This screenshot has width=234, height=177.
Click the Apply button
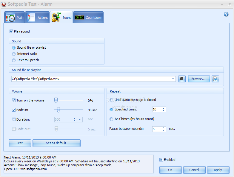tap(218, 170)
